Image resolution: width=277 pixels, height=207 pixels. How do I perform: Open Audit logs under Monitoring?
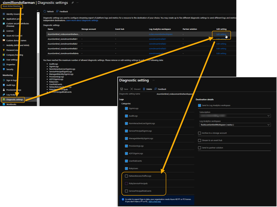(9, 85)
